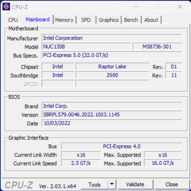Click the Current Link Width x16 field
This screenshot has height=191, width=191.
pos(81,155)
